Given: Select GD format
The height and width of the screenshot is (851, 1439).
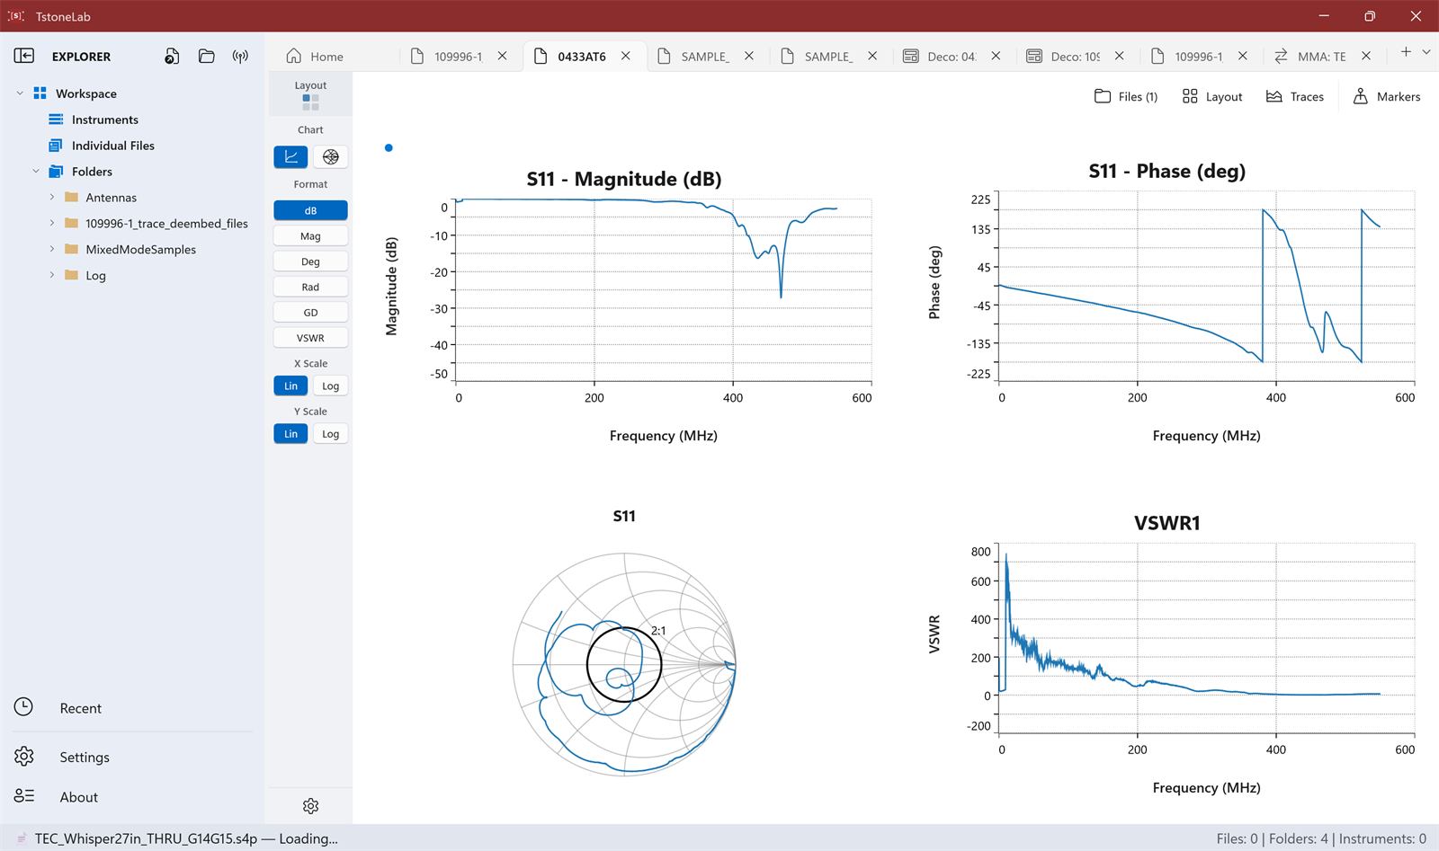Looking at the screenshot, I should (x=310, y=313).
